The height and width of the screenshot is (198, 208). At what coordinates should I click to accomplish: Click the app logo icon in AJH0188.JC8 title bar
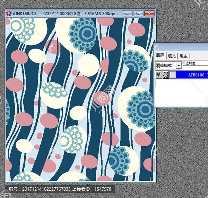pyautogui.click(x=9, y=14)
